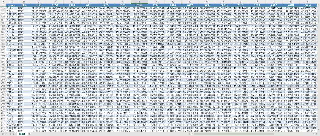Select cell 9.27640146 in row 183
320x136 pixels.
click(x=72, y=29)
